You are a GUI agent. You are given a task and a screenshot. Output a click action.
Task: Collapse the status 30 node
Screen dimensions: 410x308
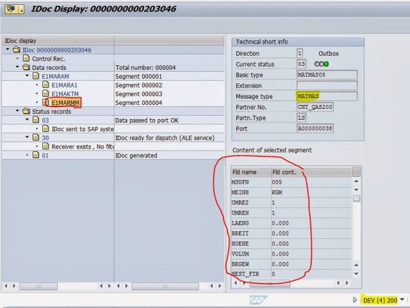(x=26, y=138)
